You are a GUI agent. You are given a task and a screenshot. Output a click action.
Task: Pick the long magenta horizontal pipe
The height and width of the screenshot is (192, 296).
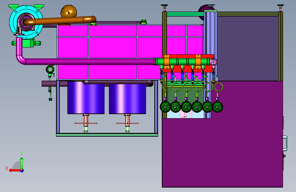[x=90, y=61]
